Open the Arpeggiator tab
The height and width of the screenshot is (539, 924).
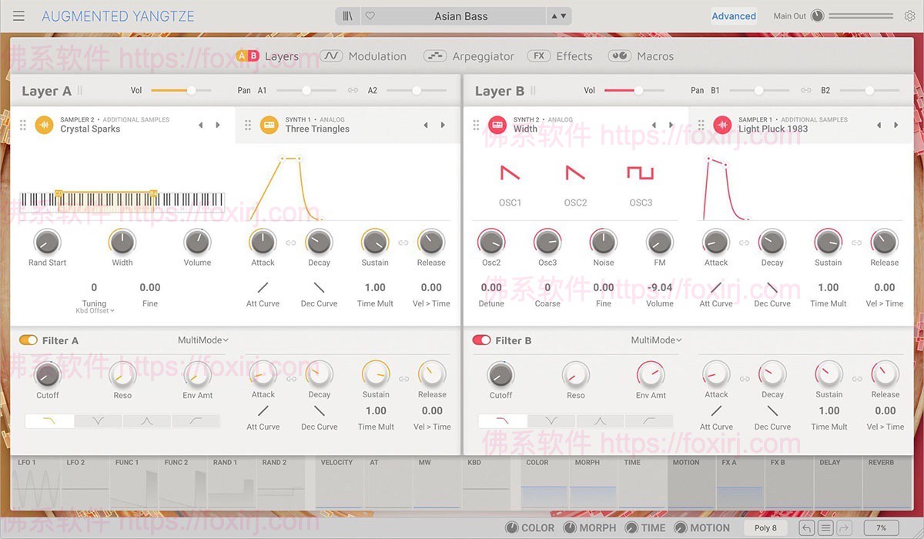point(481,55)
